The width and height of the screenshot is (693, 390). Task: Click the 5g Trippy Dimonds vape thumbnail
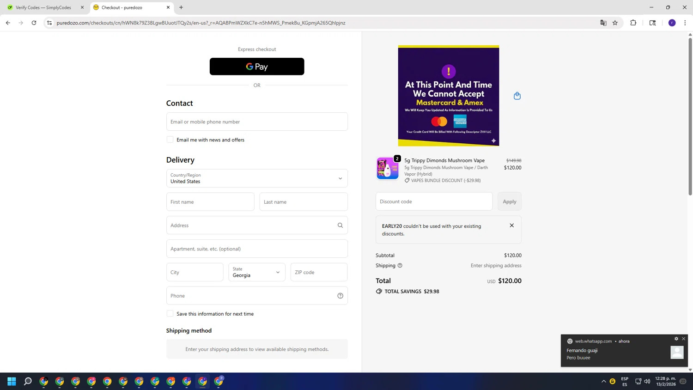click(x=387, y=168)
